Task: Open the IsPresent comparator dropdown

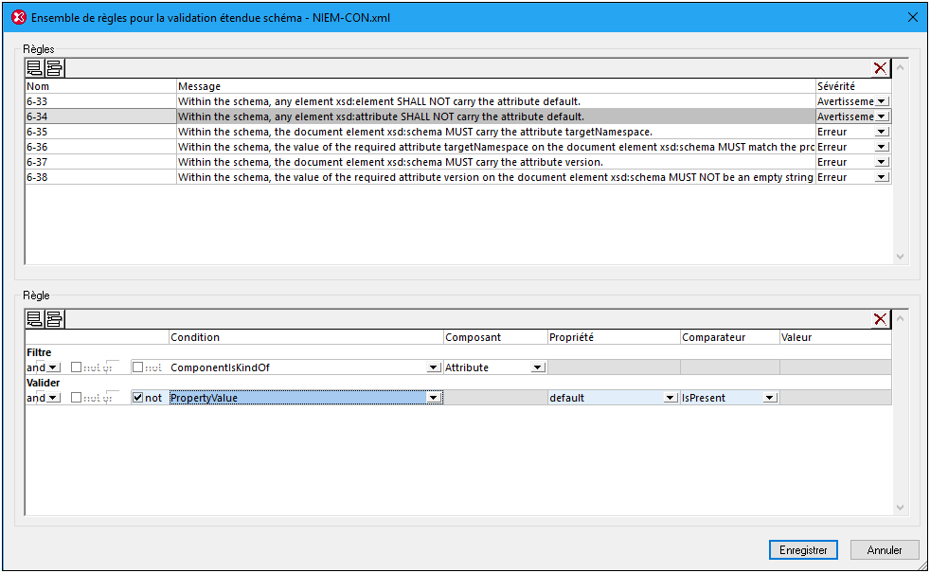Action: coord(769,398)
